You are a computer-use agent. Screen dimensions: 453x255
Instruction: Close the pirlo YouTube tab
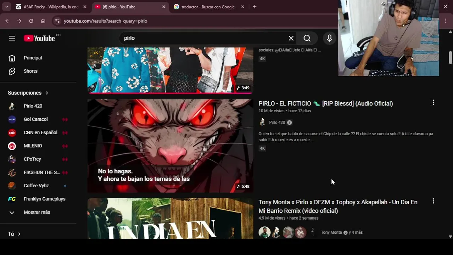coord(164,7)
